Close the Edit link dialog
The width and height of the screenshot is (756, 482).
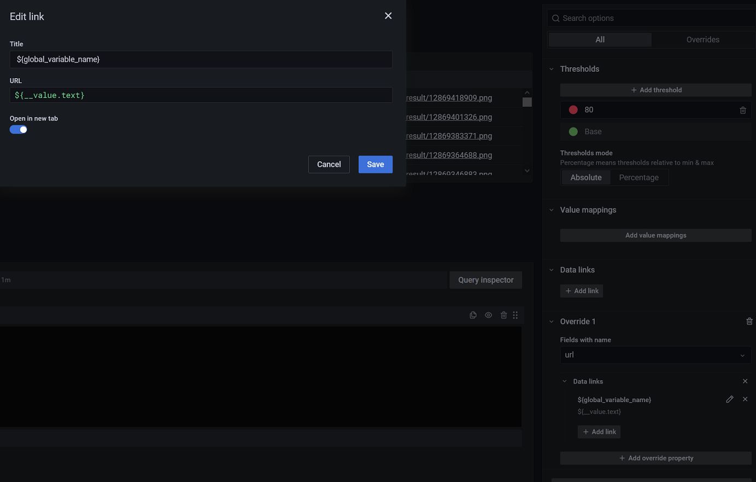388,16
